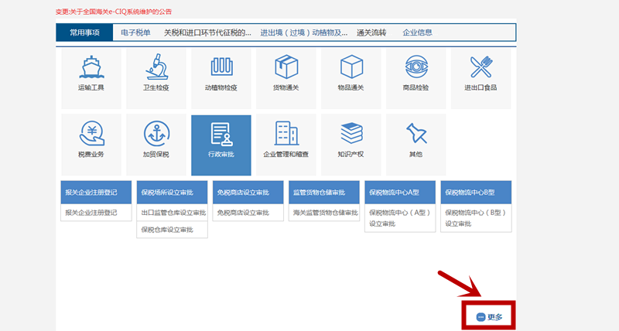Click the 免税商店设立审批 blue header
The height and width of the screenshot is (331, 619).
click(248, 193)
